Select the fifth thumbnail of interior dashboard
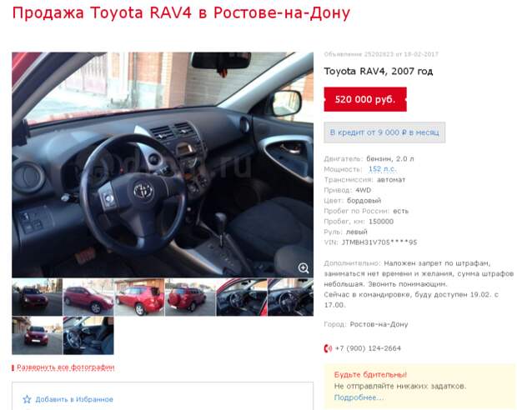The height and width of the screenshot is (410, 517). pos(242,297)
